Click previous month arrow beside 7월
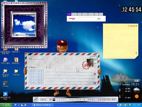This screenshot has width=142, height=107. tap(48, 100)
